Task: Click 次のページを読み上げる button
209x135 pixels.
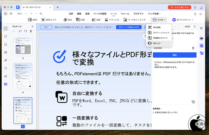Action: (129, 27)
